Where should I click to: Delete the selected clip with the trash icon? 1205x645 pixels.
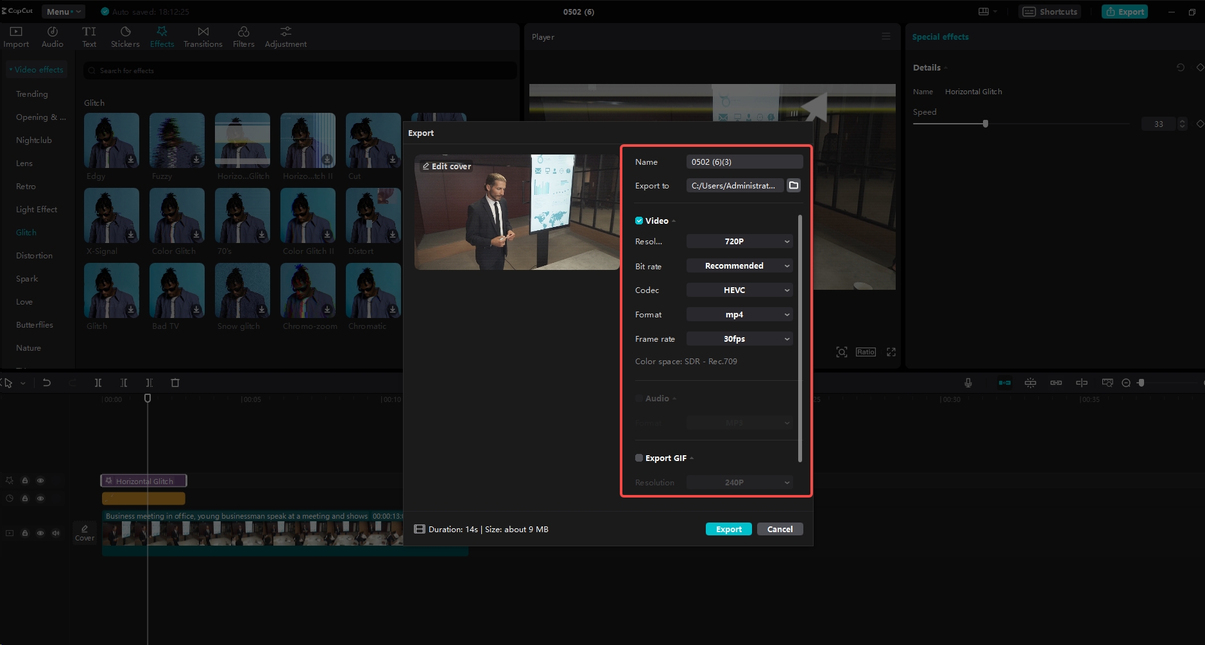[175, 382]
